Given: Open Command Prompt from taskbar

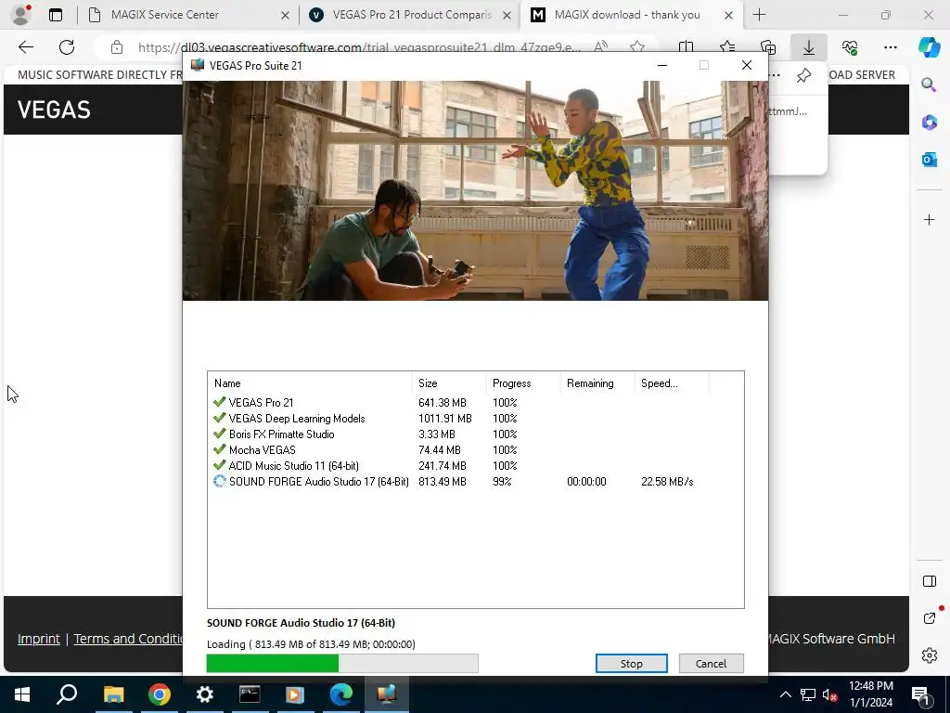Looking at the screenshot, I should (250, 694).
